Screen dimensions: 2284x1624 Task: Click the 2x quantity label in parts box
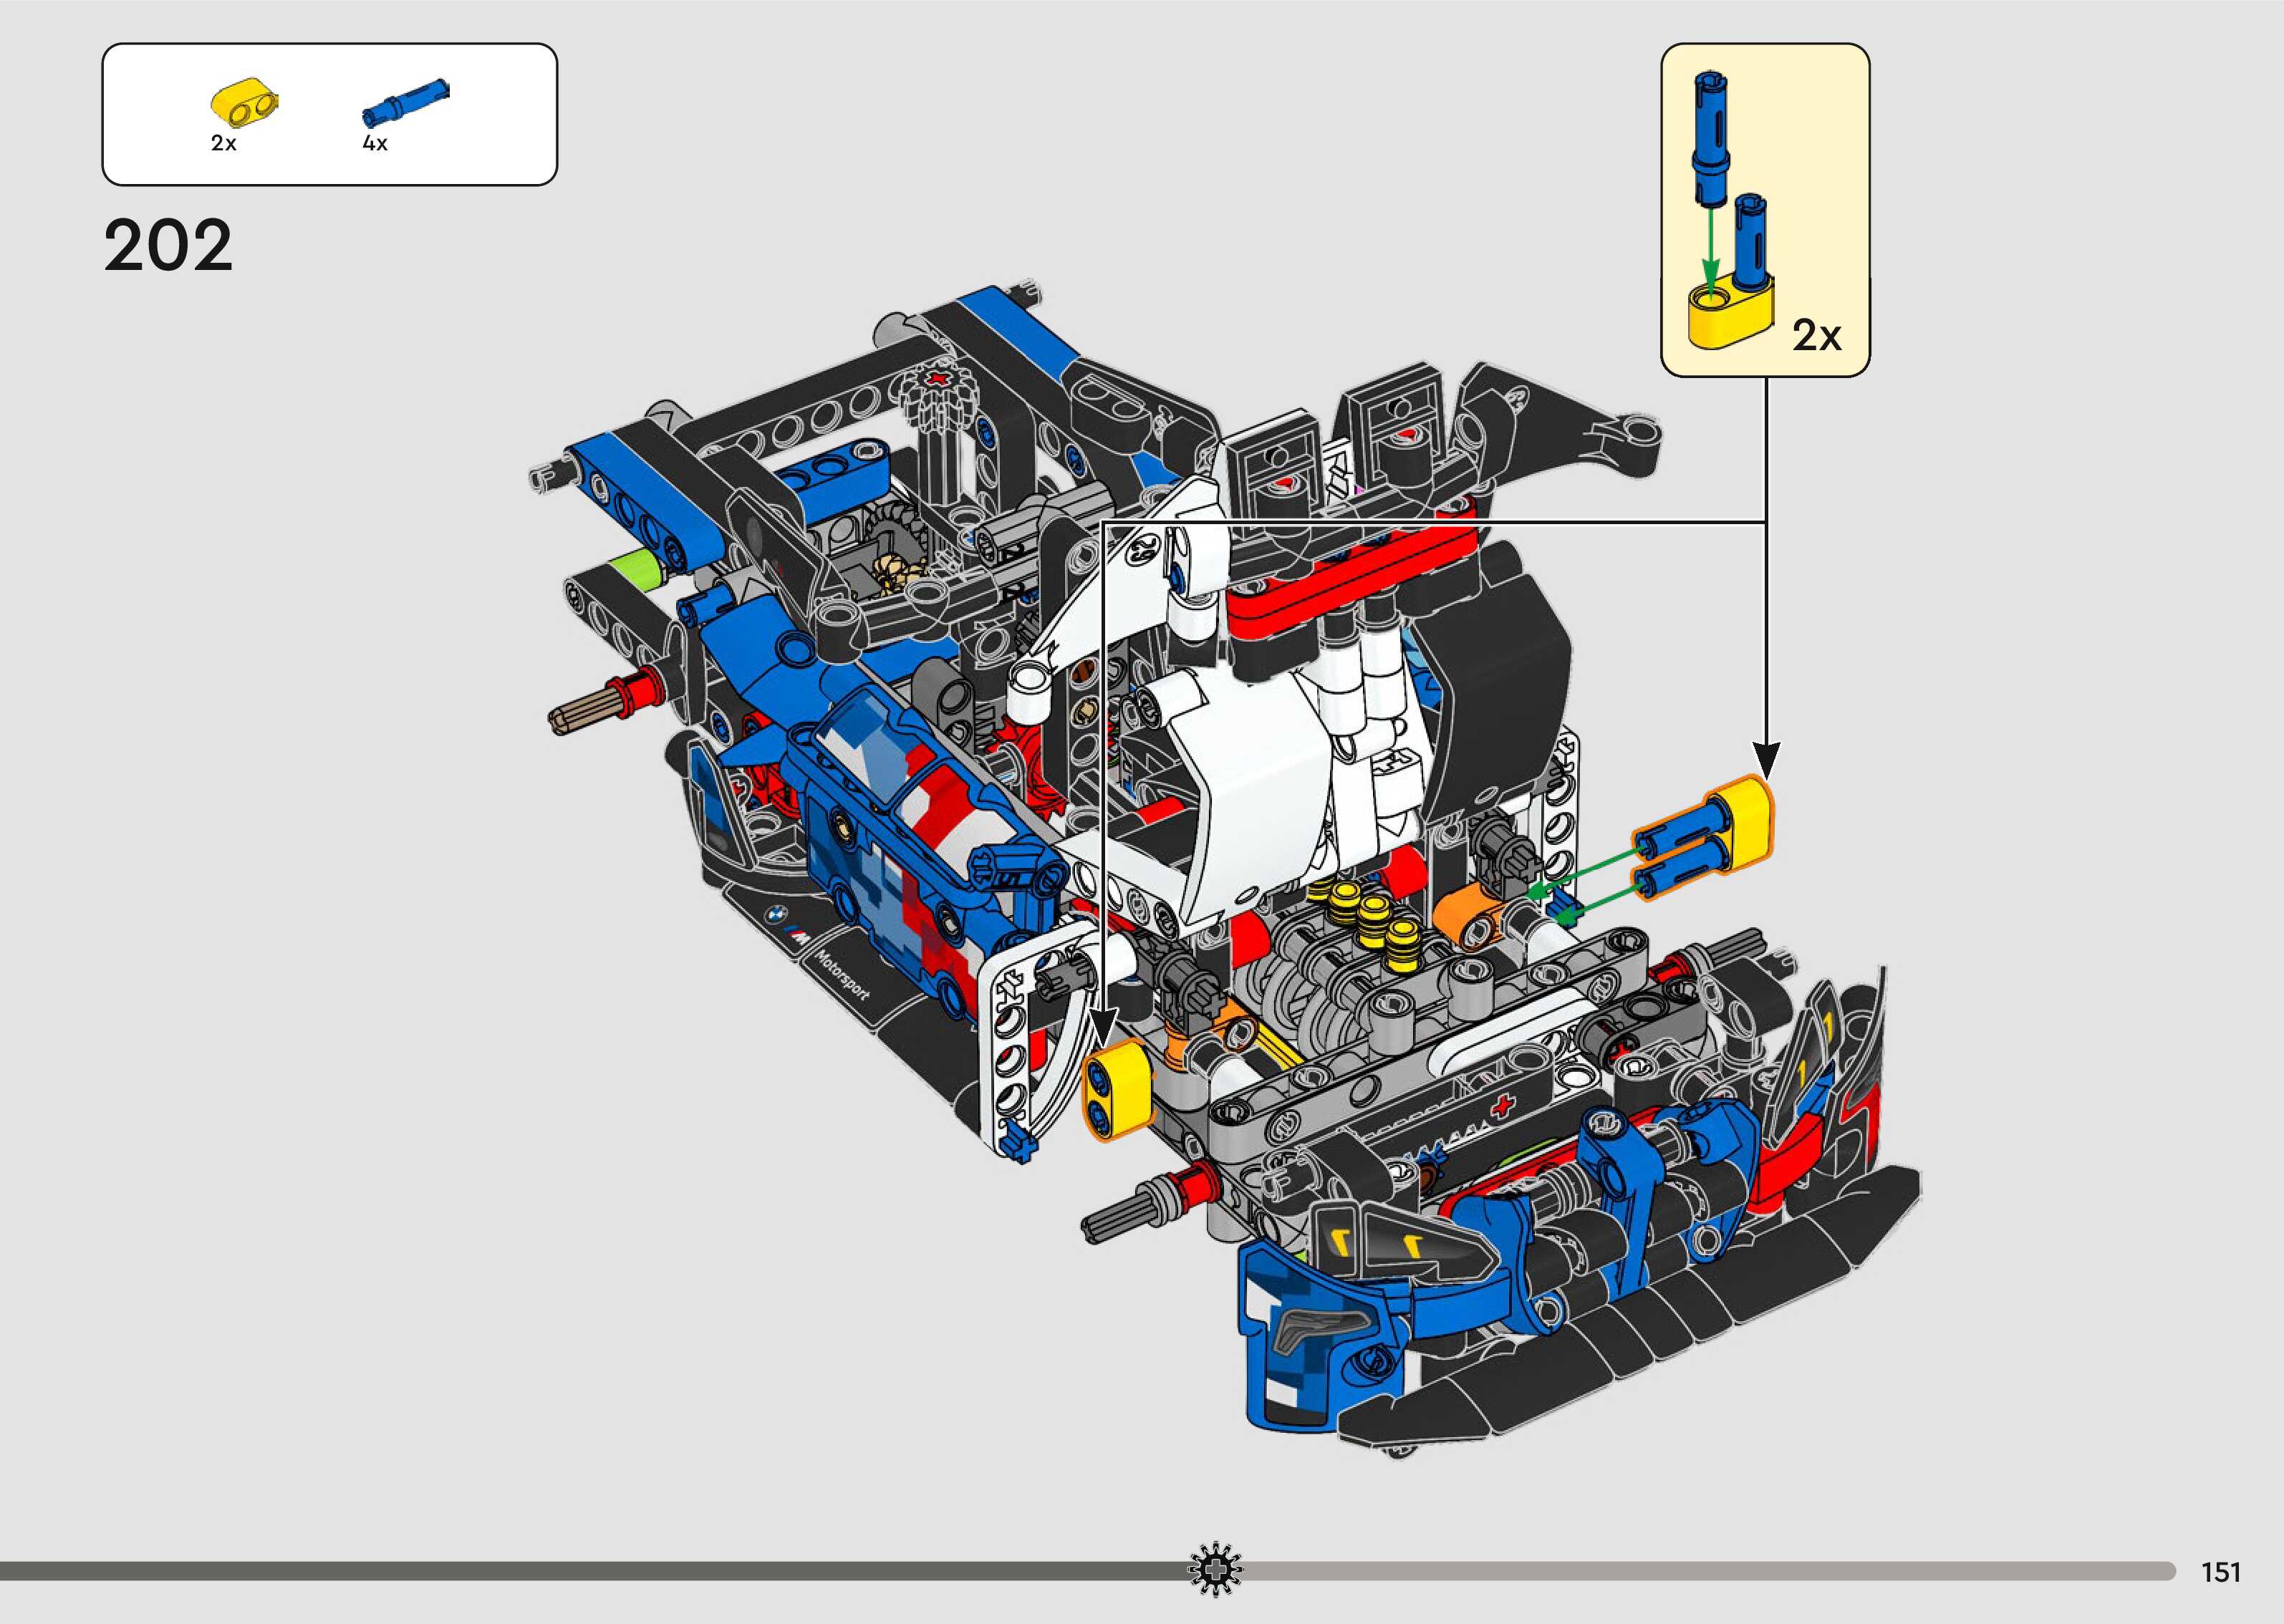[224, 143]
